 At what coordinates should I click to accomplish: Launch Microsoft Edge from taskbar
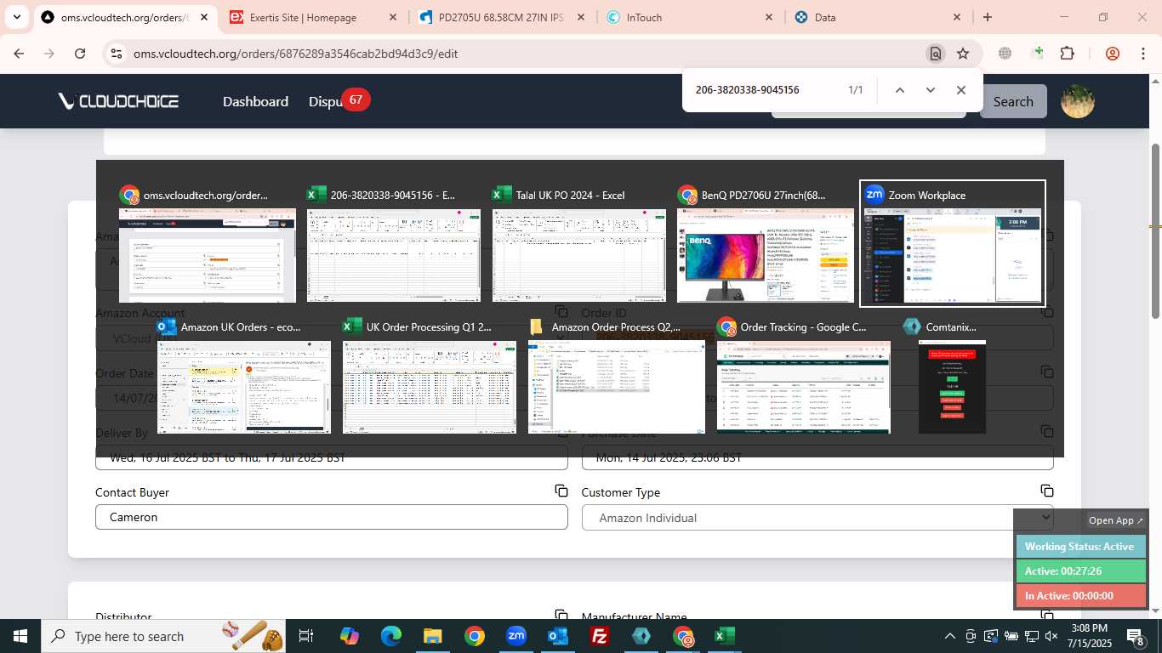(x=391, y=636)
